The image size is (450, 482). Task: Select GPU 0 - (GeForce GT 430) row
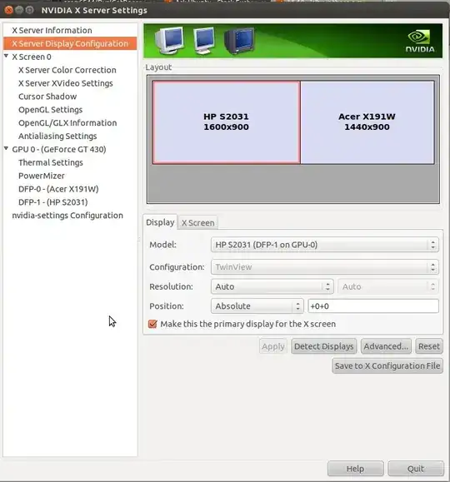pyautogui.click(x=59, y=149)
